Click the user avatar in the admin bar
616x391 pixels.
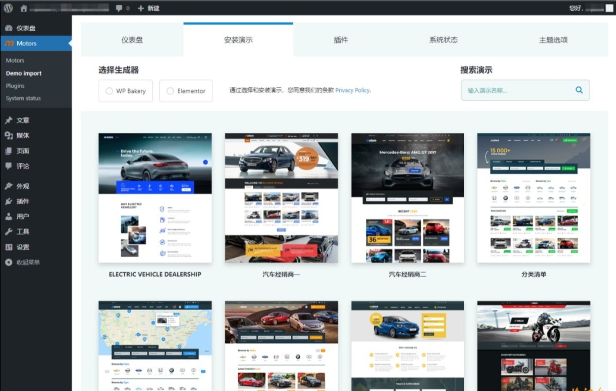click(609, 8)
